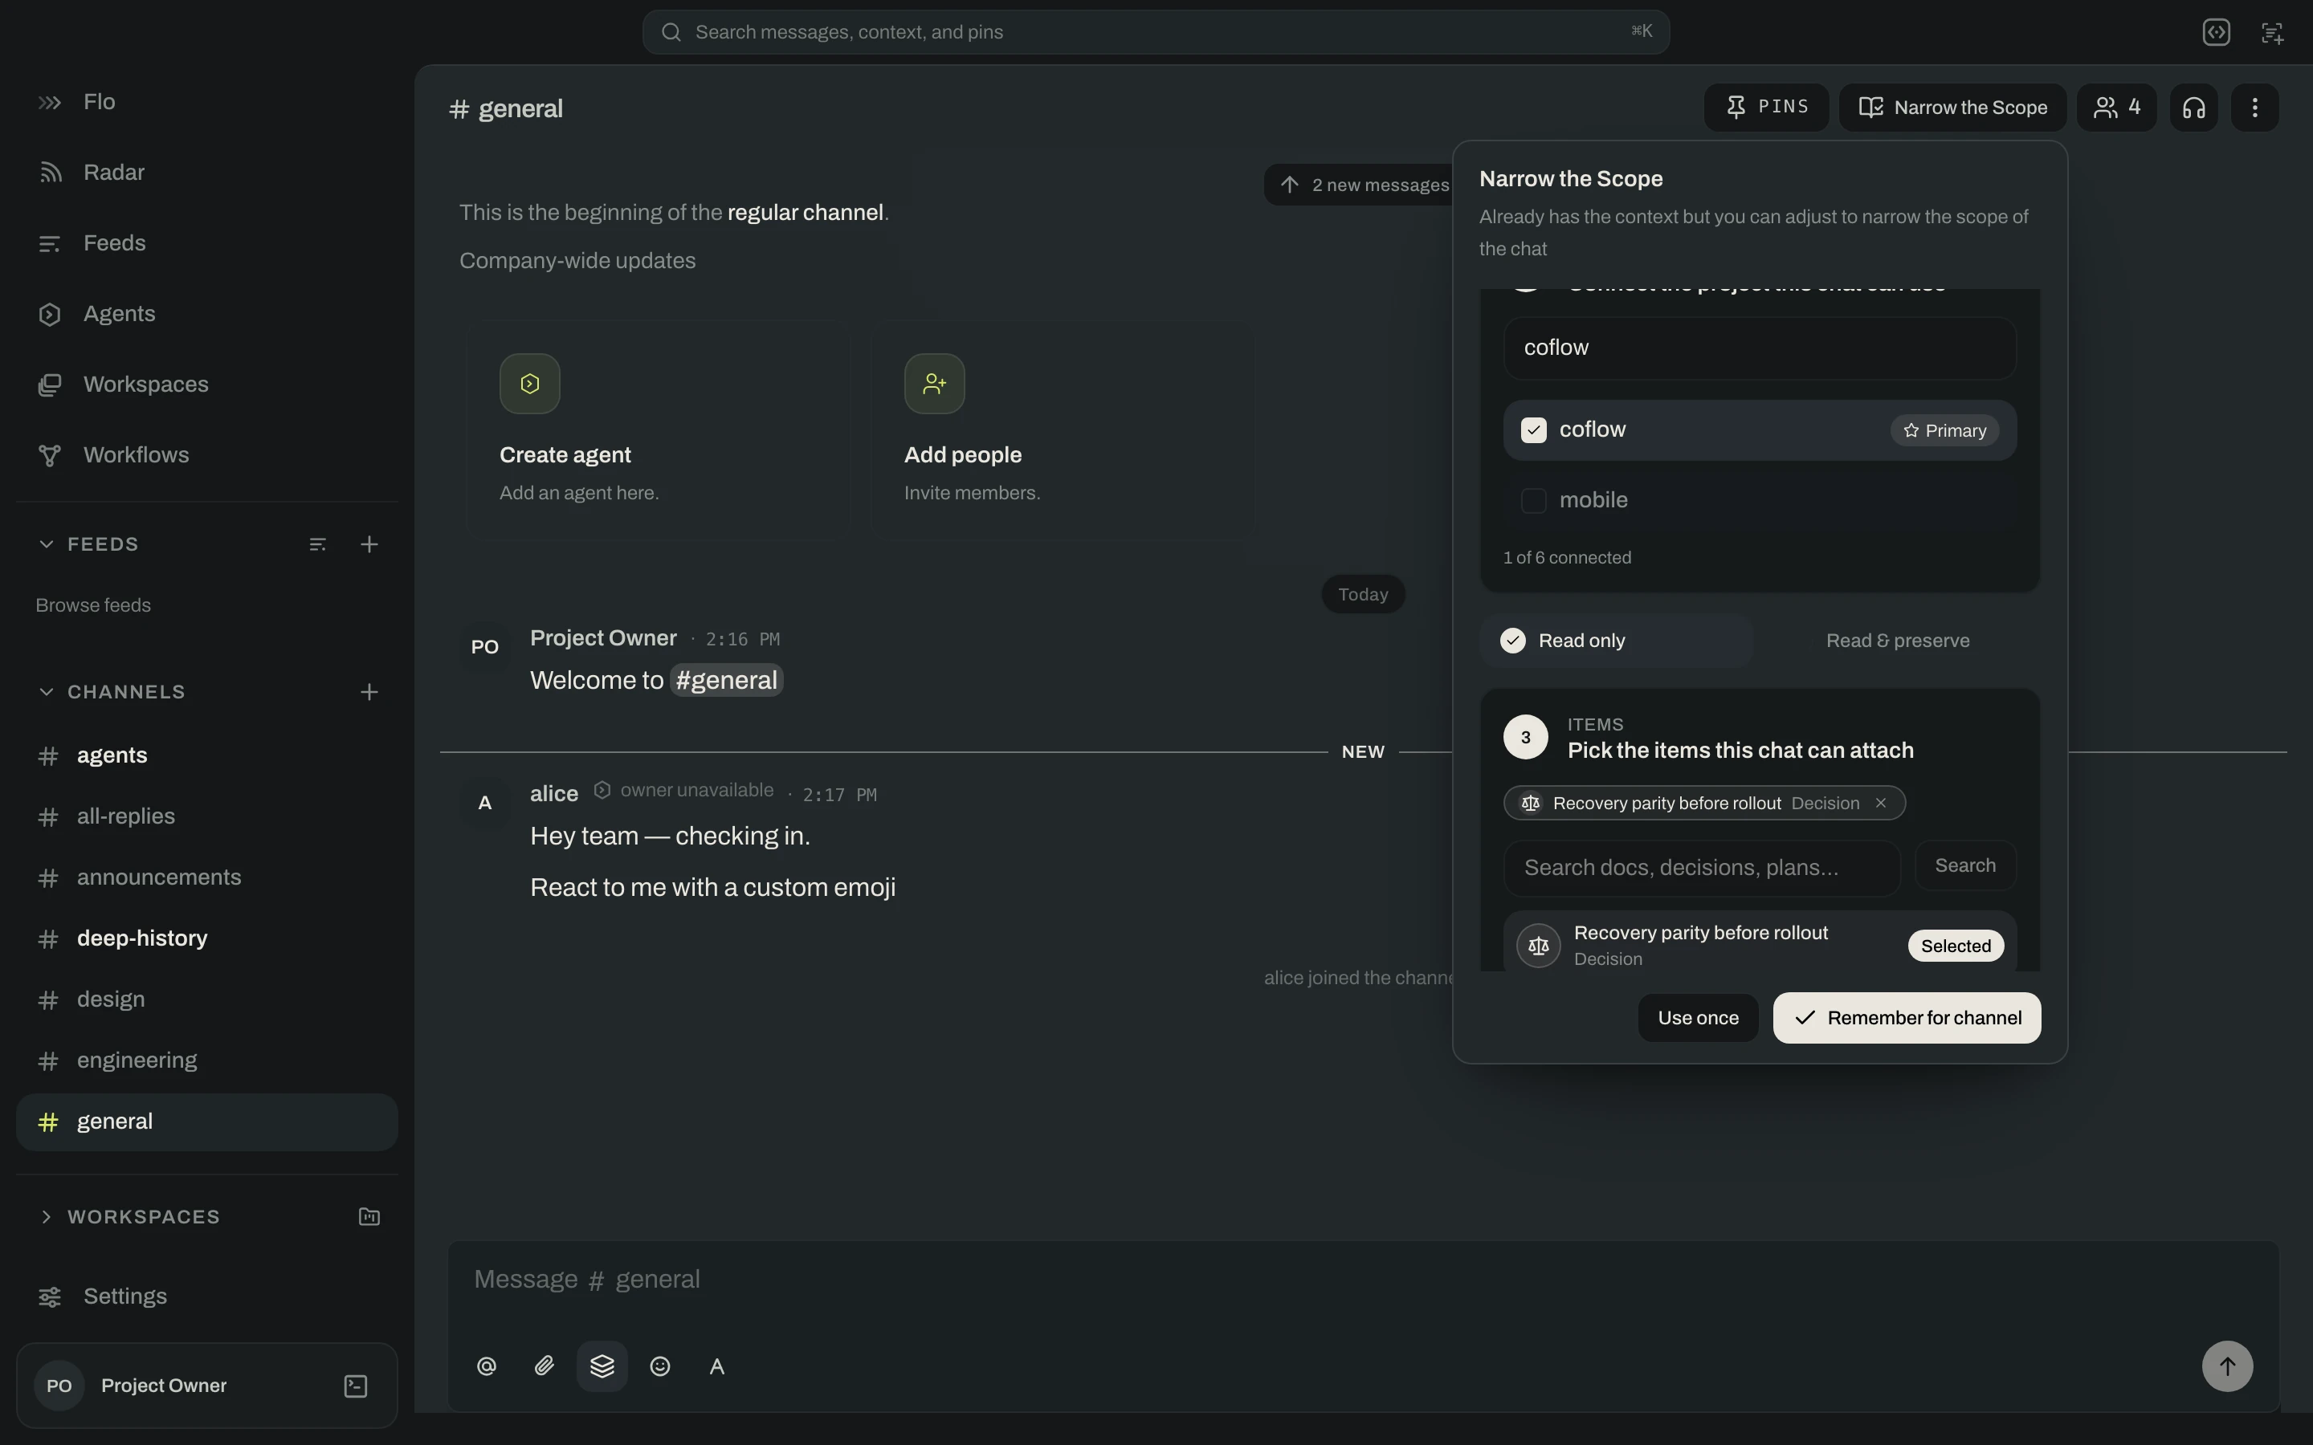Uncheck the coflow project checkbox
Image resolution: width=2313 pixels, height=1445 pixels.
pos(1533,430)
